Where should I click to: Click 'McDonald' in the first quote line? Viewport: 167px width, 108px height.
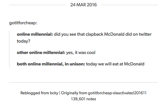114,34
